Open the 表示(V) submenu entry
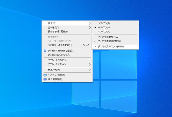 pos(67,23)
